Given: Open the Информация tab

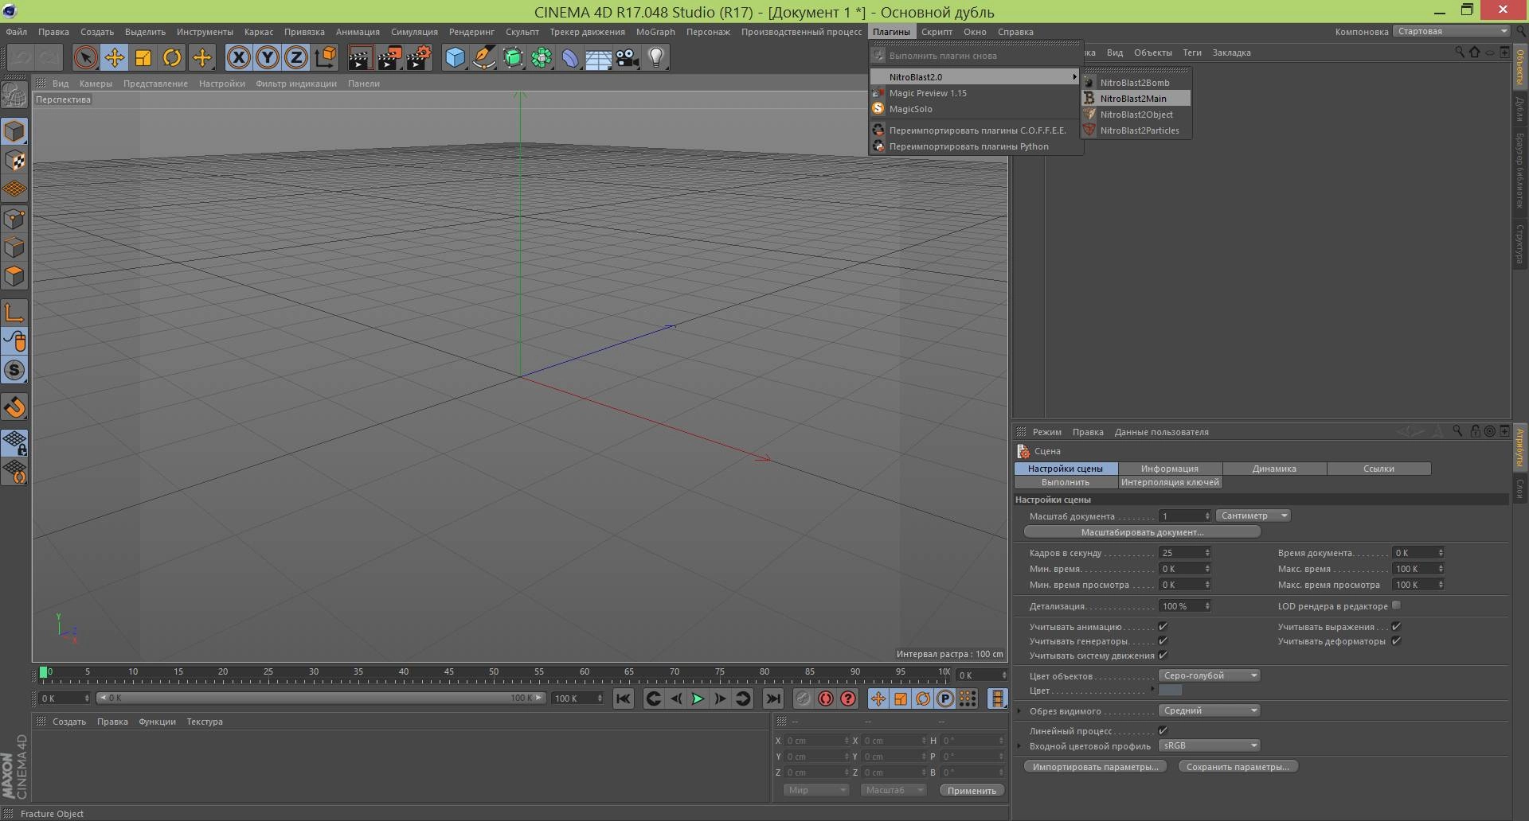Looking at the screenshot, I should 1169,469.
